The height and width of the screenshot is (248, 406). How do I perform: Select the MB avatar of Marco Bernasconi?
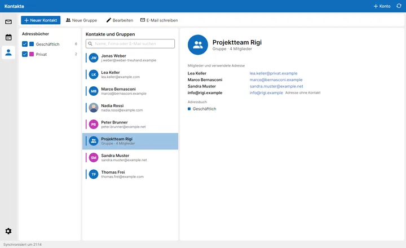[94, 91]
